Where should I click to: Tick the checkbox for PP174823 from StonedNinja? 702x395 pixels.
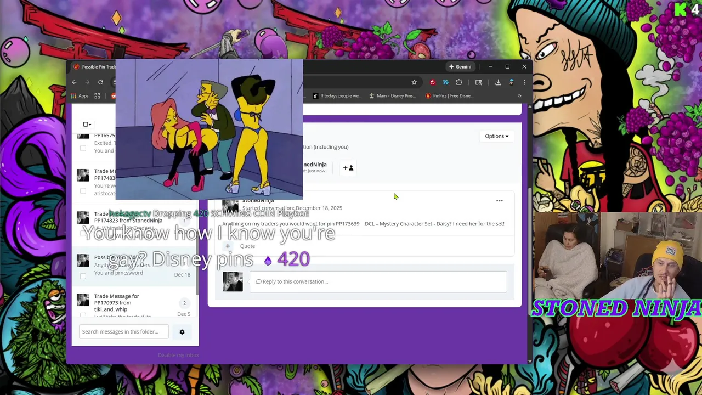[x=83, y=234]
